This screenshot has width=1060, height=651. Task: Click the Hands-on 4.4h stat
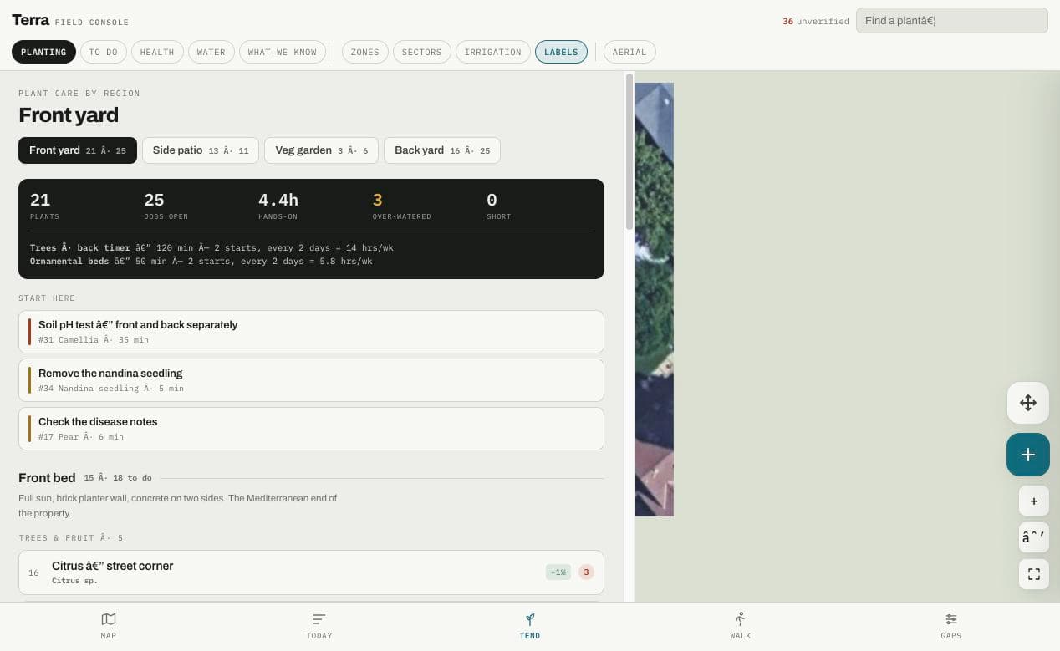[x=278, y=206]
